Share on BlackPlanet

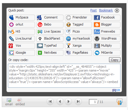point(50,39)
